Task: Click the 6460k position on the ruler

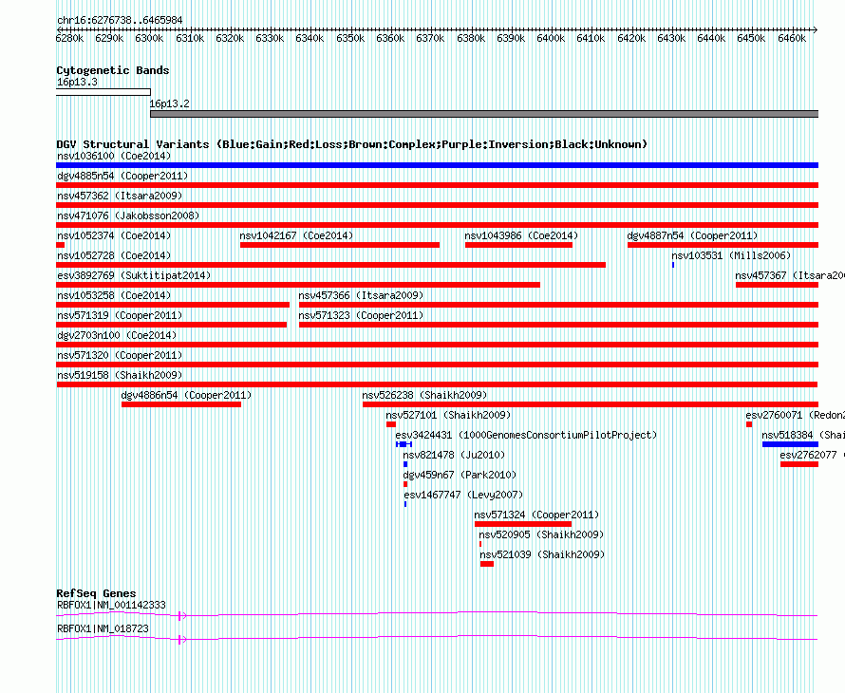Action: tap(792, 38)
